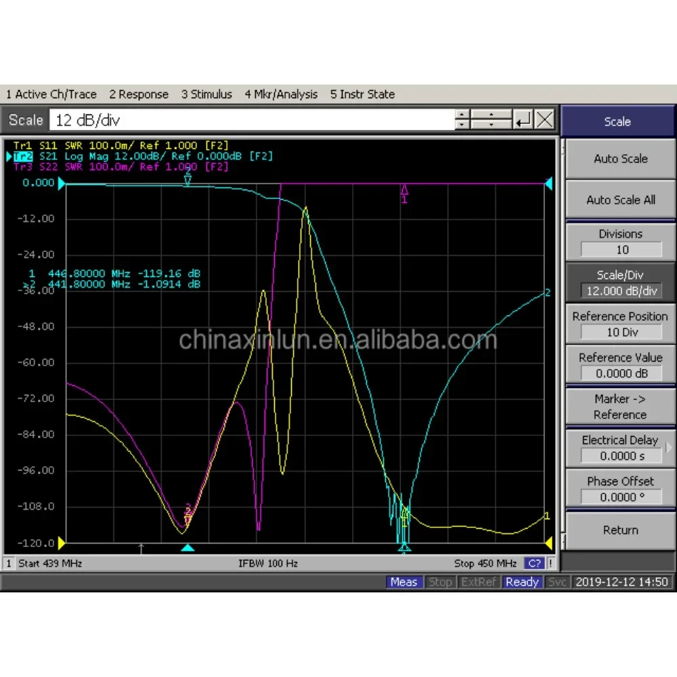Click Start 439 MHz label

tap(50, 563)
